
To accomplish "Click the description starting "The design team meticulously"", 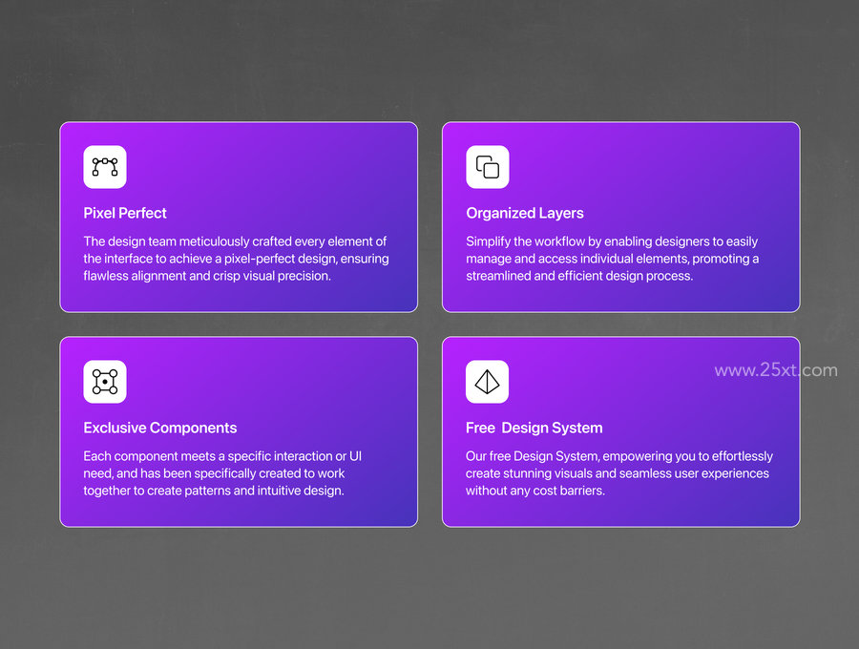I will (x=236, y=259).
